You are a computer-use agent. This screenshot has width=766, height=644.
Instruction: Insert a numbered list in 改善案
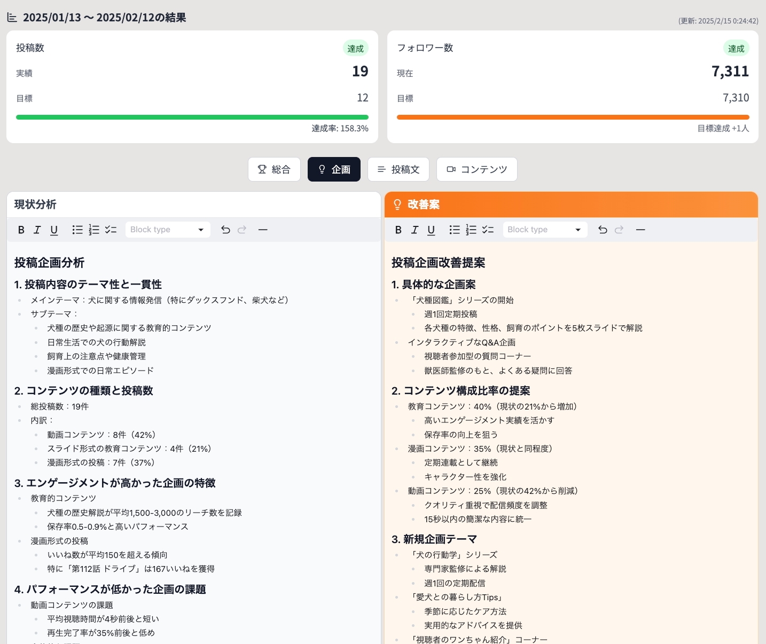click(471, 230)
